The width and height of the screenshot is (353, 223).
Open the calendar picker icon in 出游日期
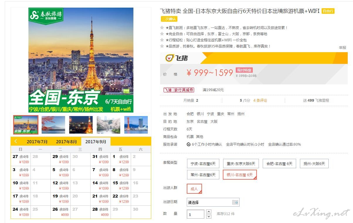click(235, 202)
